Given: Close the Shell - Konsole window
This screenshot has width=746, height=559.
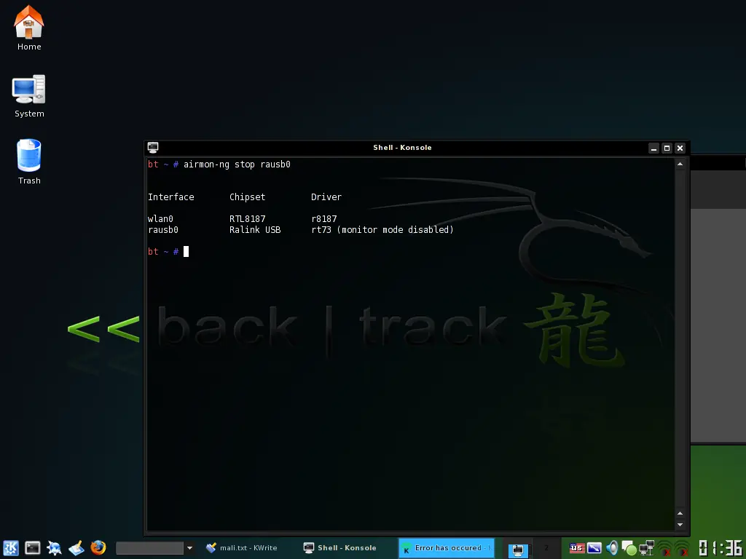Looking at the screenshot, I should click(x=680, y=148).
